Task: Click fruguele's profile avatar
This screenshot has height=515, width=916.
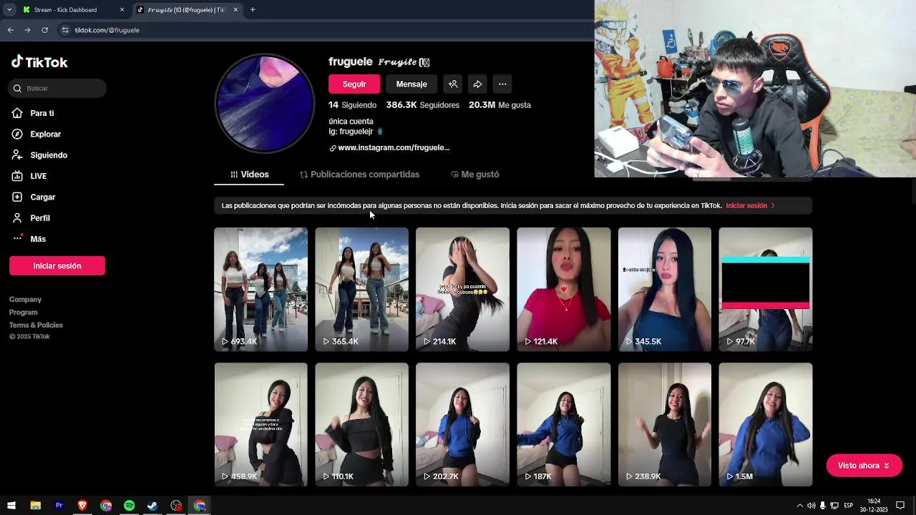Action: tap(265, 103)
